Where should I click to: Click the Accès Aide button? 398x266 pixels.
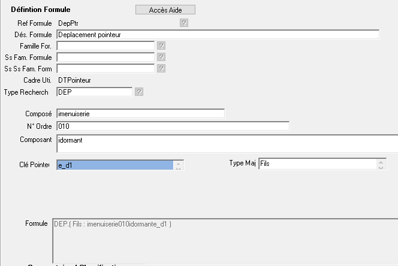click(x=165, y=10)
